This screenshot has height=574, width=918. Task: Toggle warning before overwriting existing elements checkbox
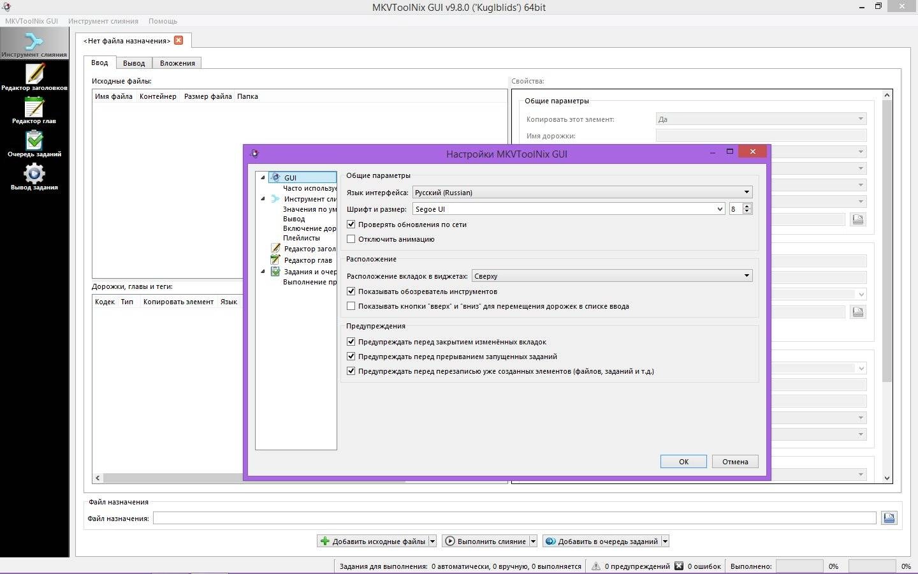351,371
